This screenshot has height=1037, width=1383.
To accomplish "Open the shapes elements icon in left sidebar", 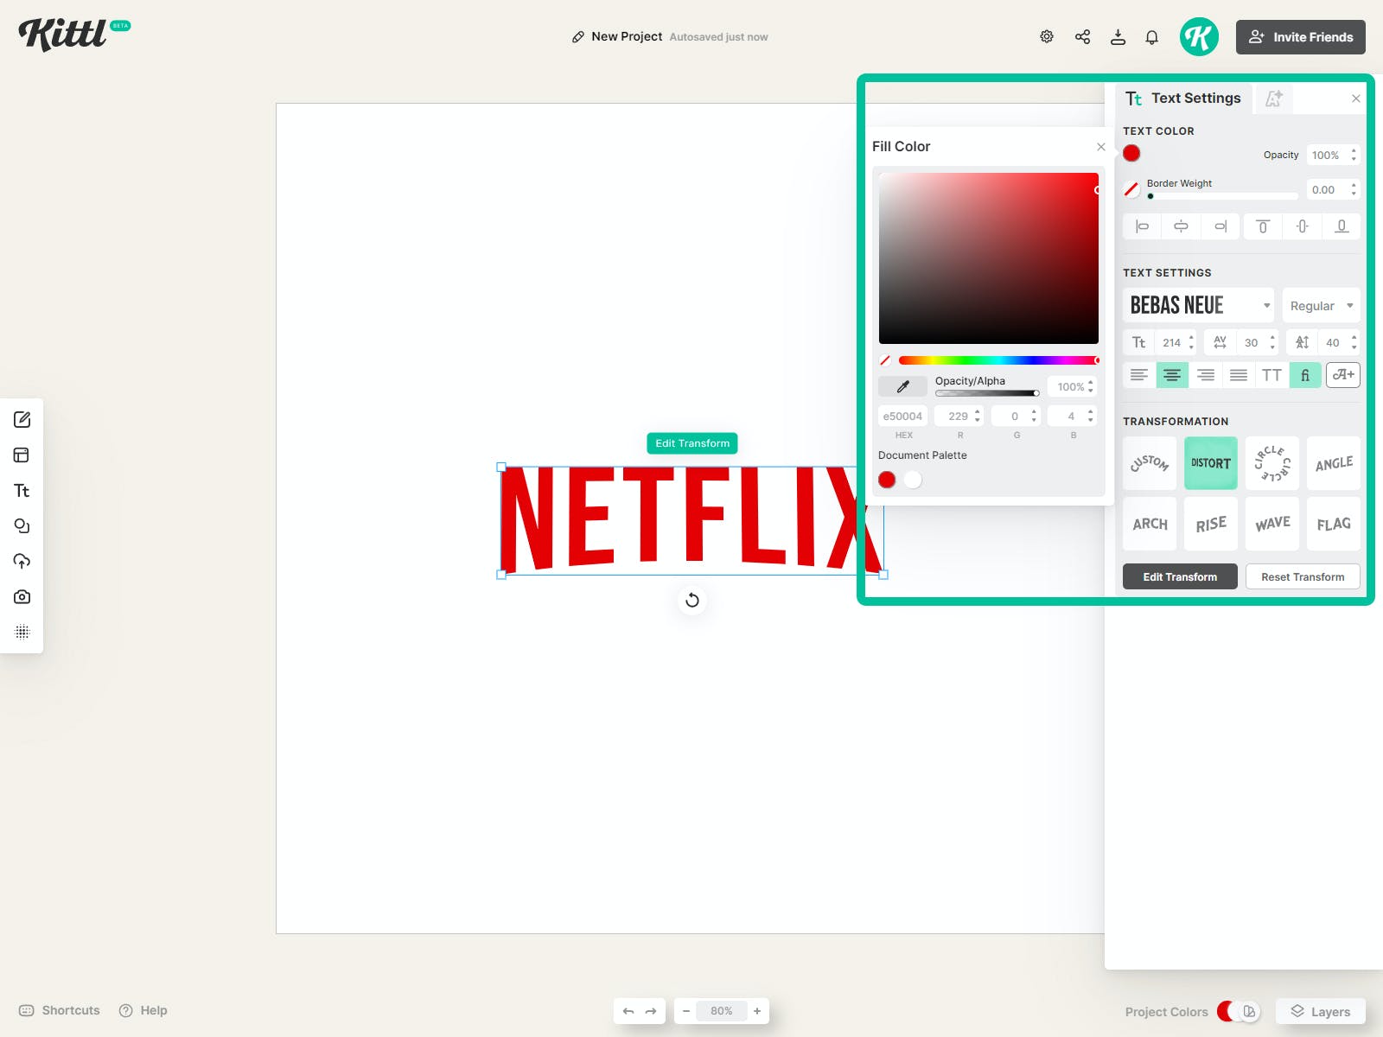I will coord(22,526).
